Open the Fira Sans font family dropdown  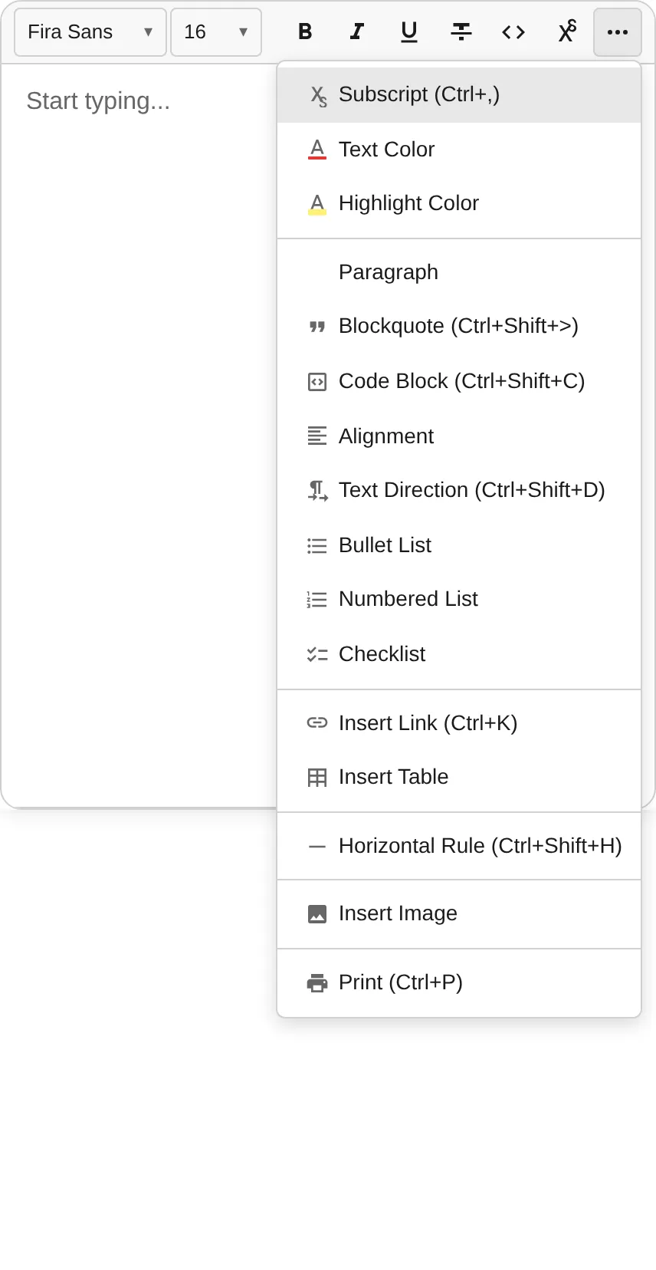(90, 31)
